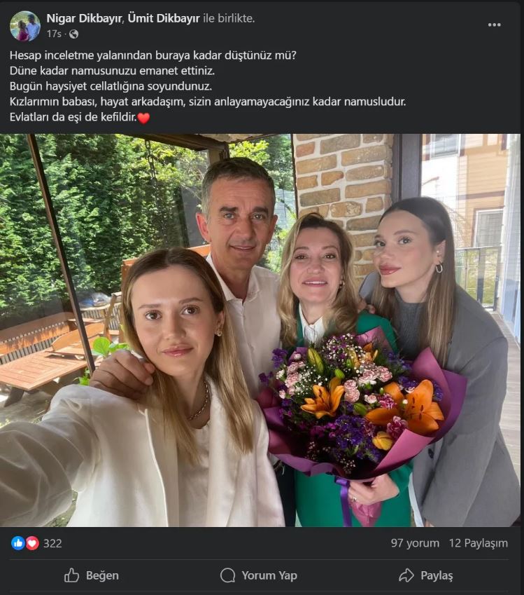This screenshot has height=595, width=524.
Task: Open Ümit Dikbayır's tagged profile link
Action: point(164,18)
